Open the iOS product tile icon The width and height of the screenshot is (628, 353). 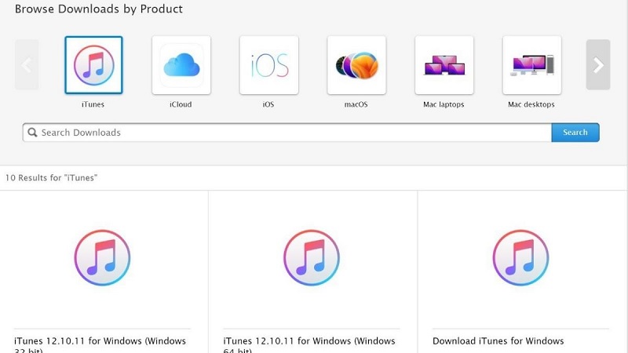coord(268,65)
